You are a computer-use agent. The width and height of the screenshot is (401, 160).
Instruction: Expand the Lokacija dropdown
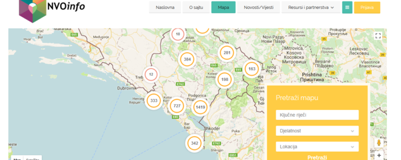(x=317, y=147)
